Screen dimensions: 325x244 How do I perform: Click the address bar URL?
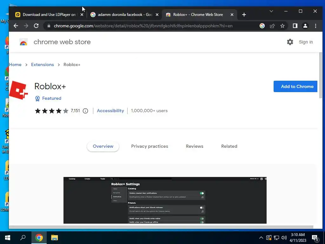coord(143,26)
